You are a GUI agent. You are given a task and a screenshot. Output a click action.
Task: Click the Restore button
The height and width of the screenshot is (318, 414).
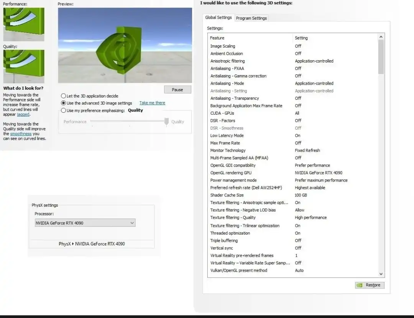371,285
